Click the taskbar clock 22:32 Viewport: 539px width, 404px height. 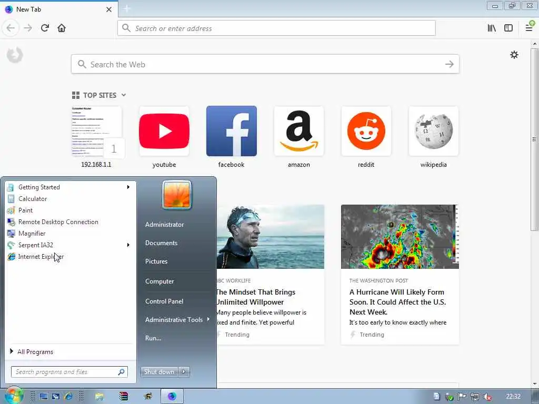tap(513, 397)
